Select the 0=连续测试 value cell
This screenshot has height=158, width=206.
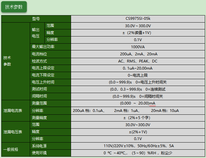pyautogui.click(x=138, y=89)
